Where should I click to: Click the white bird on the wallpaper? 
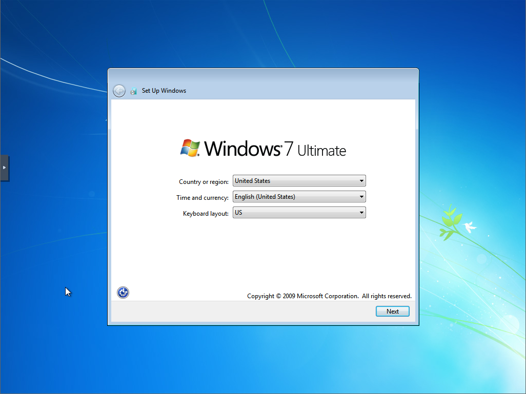coord(469,226)
